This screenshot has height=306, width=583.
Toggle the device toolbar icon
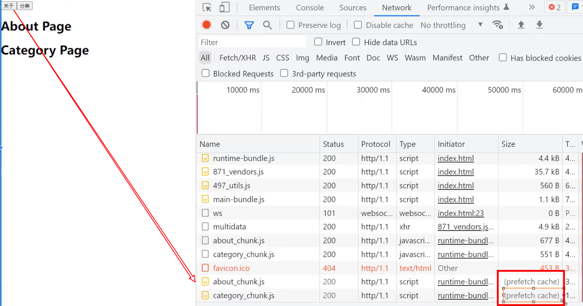[224, 8]
